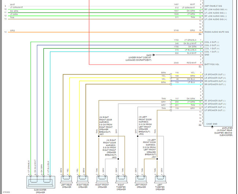Image resolution: width=238 pixels, height=194 pixels.
Task: Click the J502 splice dot
Action: [138, 136]
